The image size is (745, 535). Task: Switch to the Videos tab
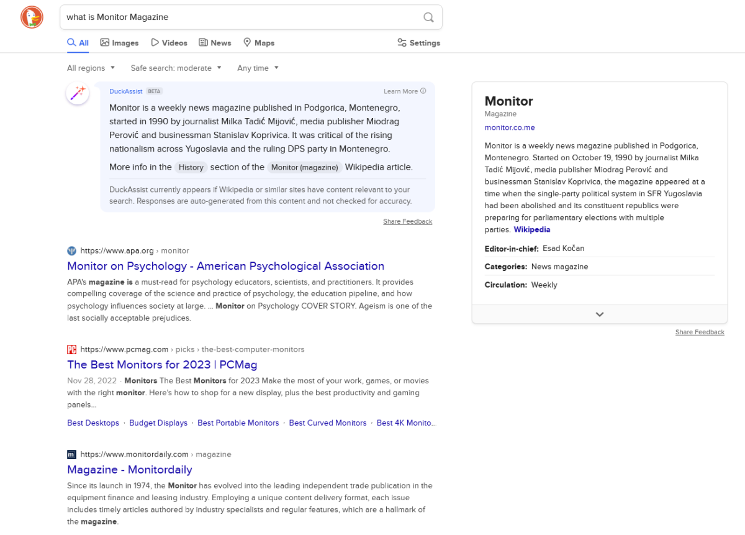pos(169,43)
